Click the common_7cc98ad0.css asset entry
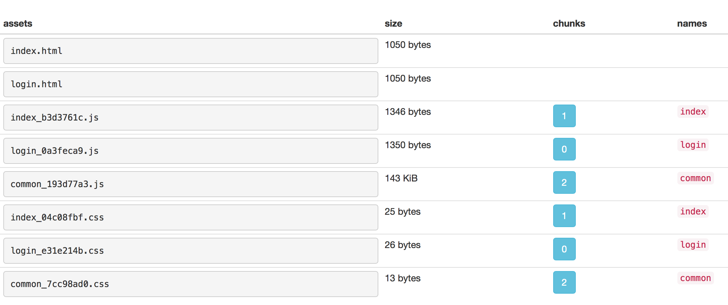Screen dimensions: 728x305 click(190, 284)
